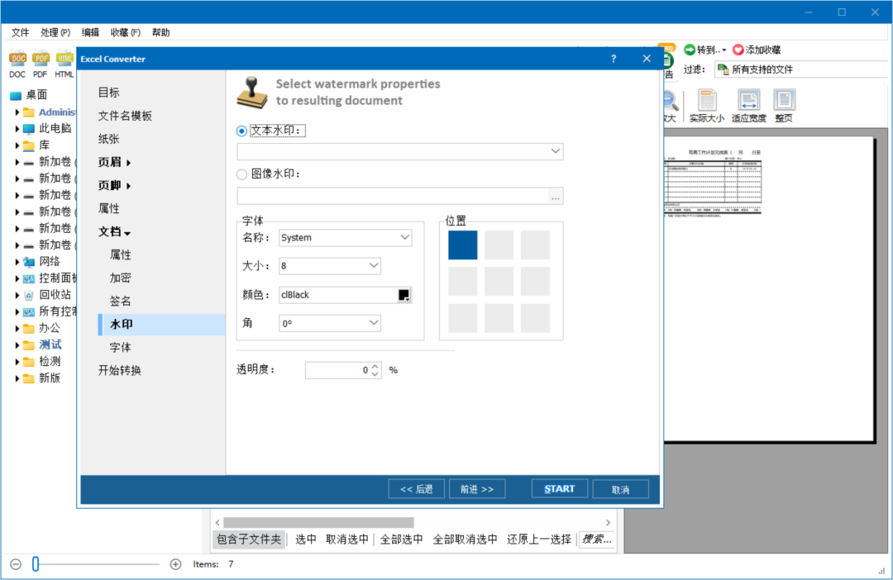Open the 加密 document page
The height and width of the screenshot is (580, 893).
[x=120, y=278]
